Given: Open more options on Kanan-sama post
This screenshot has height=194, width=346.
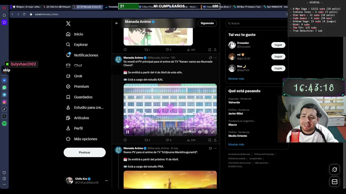Looking at the screenshot, I should pyautogui.click(x=215, y=58).
